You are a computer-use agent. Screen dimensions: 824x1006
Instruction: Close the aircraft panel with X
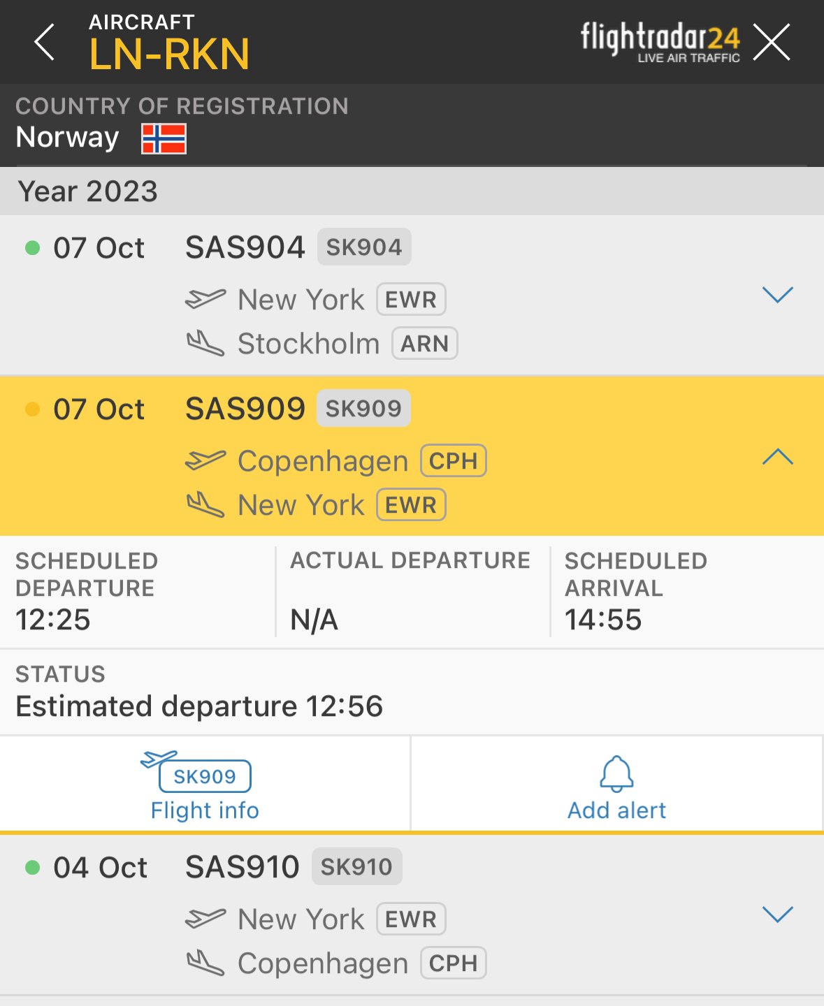tap(772, 42)
